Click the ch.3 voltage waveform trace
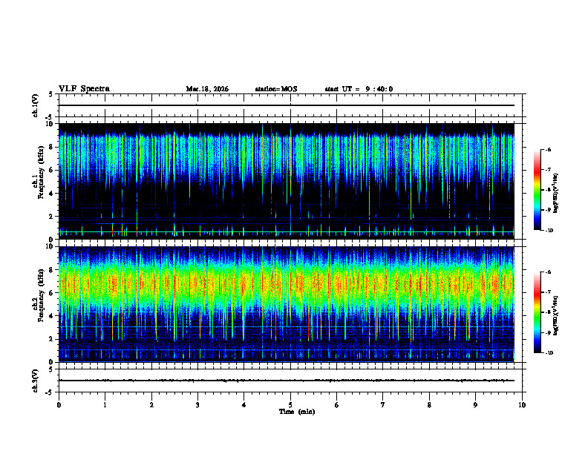This screenshot has width=588, height=454. click(287, 381)
